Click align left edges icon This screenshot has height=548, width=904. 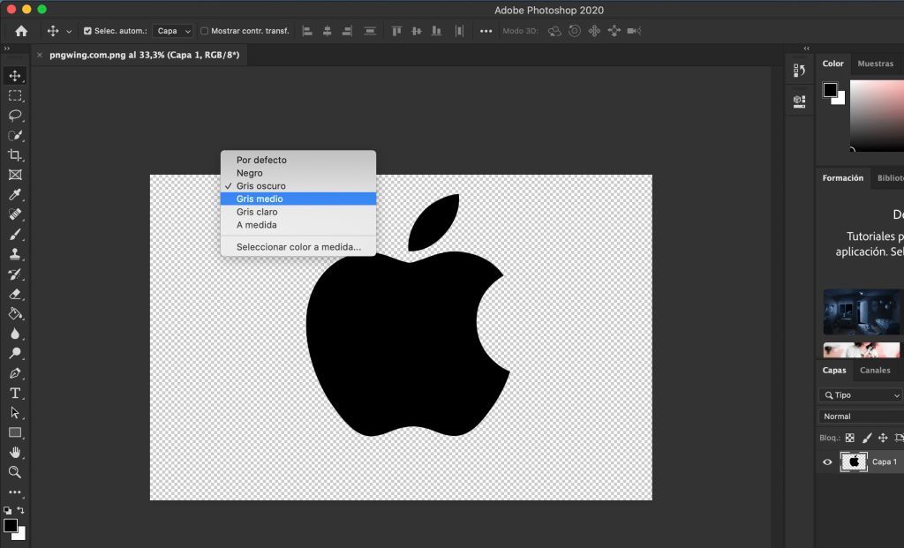click(307, 31)
